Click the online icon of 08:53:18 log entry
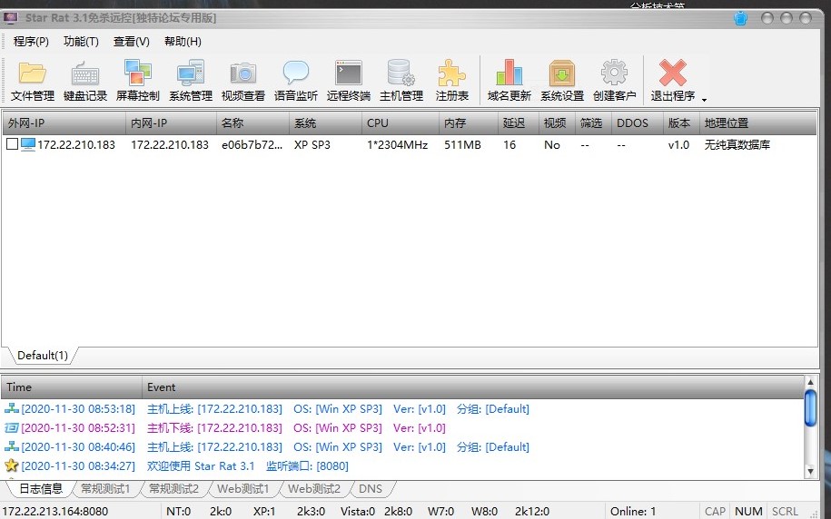The height and width of the screenshot is (519, 831). tap(11, 408)
